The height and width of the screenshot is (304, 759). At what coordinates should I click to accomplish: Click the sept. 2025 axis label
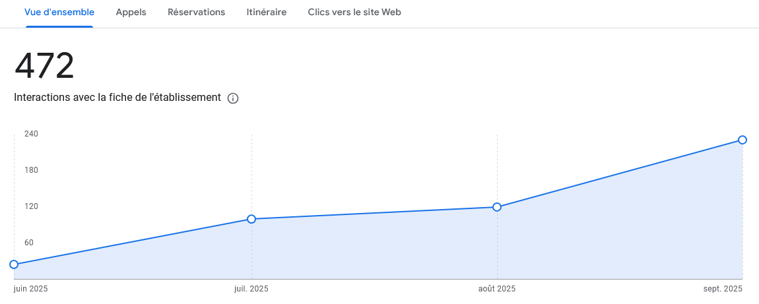tap(723, 289)
